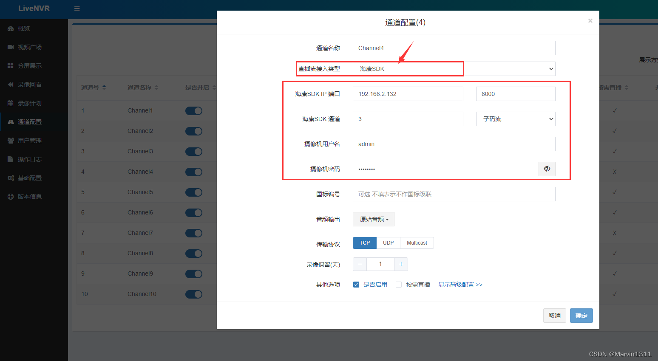Image resolution: width=658 pixels, height=361 pixels.
Task: Click the 视频广场 camera icon
Action: coord(11,47)
